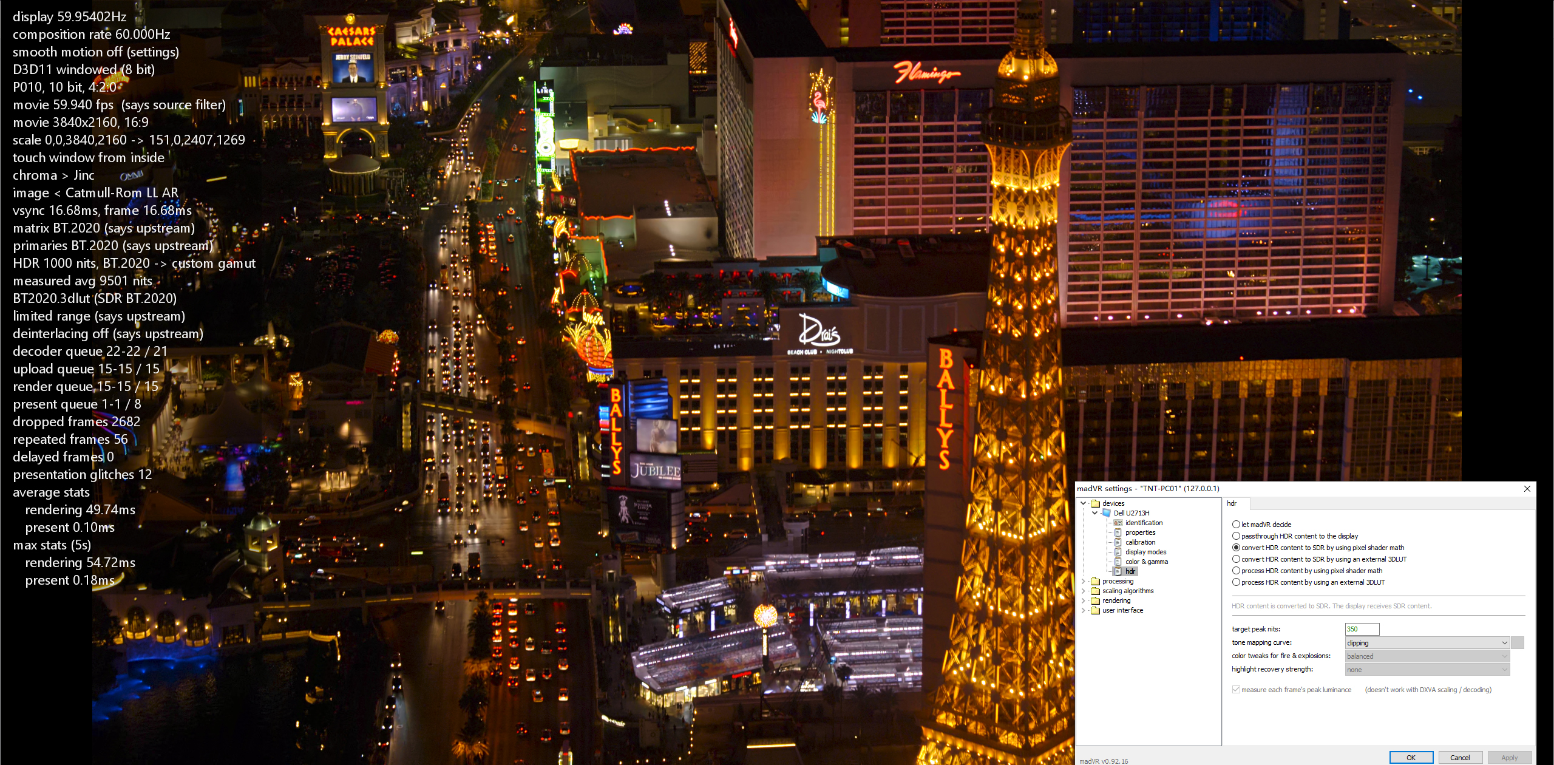Open the display modes page icon
This screenshot has height=765, width=1554.
click(x=1118, y=552)
